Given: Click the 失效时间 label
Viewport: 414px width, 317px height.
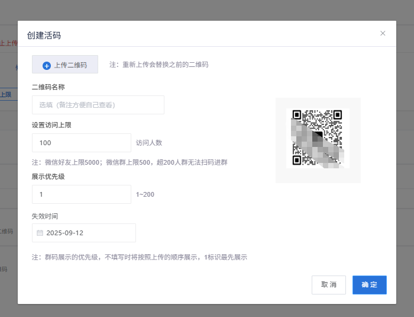Looking at the screenshot, I should (x=45, y=216).
